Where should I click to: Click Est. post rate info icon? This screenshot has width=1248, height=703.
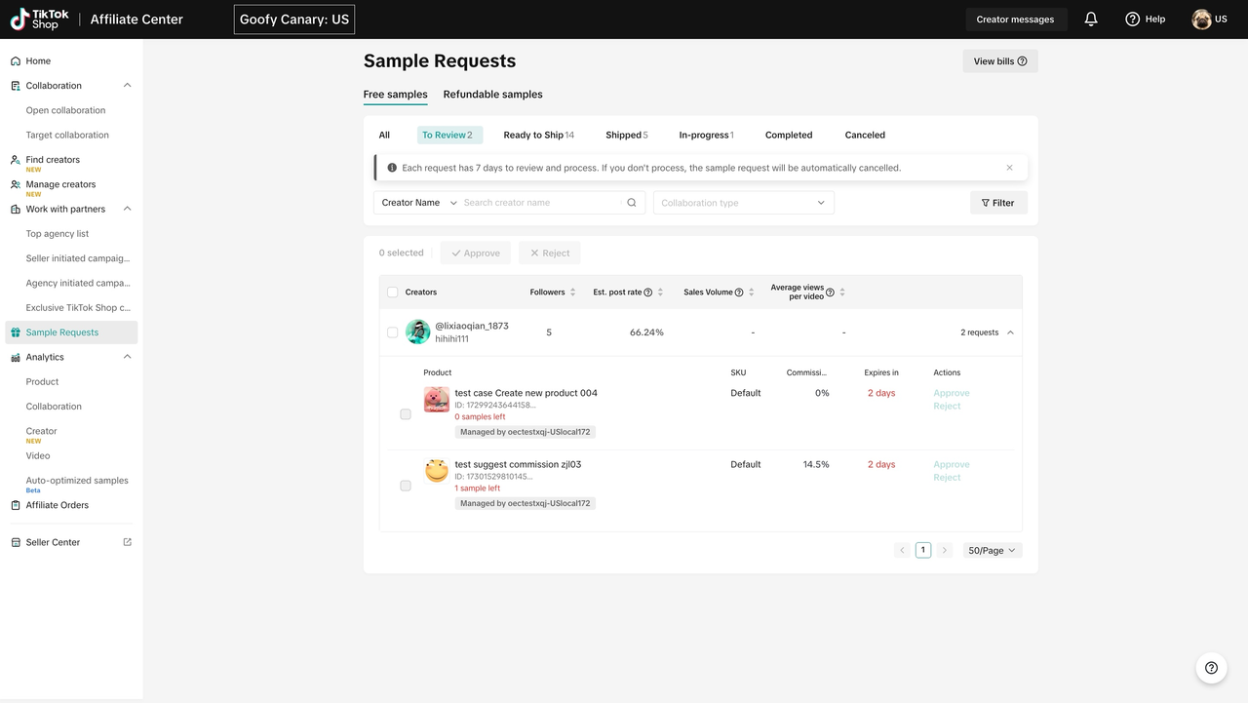648,293
